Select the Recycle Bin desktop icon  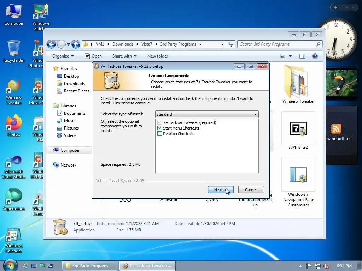pyautogui.click(x=14, y=52)
